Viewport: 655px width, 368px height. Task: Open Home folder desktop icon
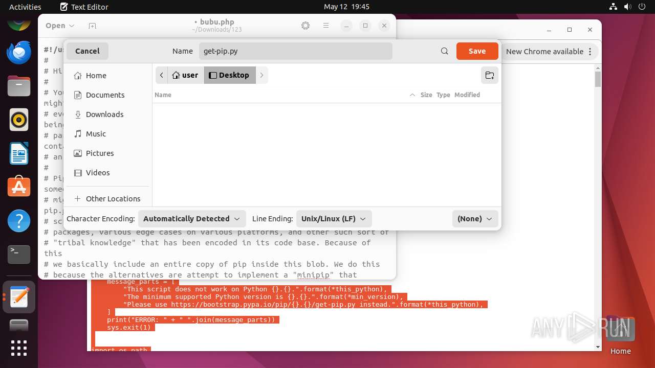point(620,335)
